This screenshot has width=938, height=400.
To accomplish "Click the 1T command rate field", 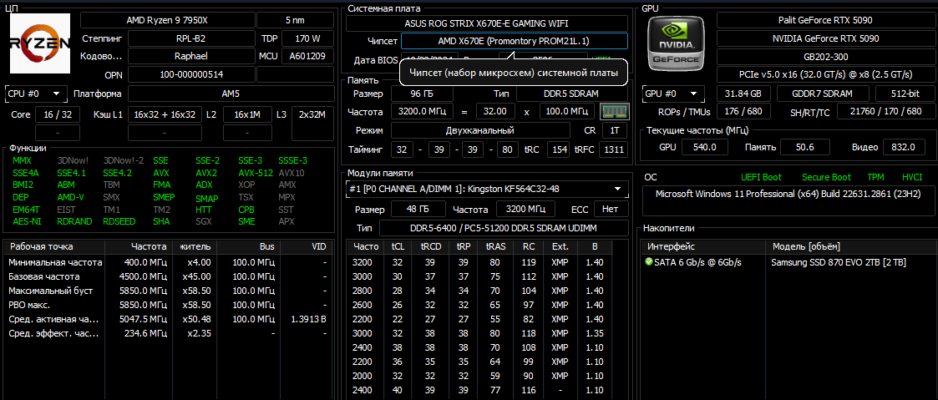I will pyautogui.click(x=615, y=130).
